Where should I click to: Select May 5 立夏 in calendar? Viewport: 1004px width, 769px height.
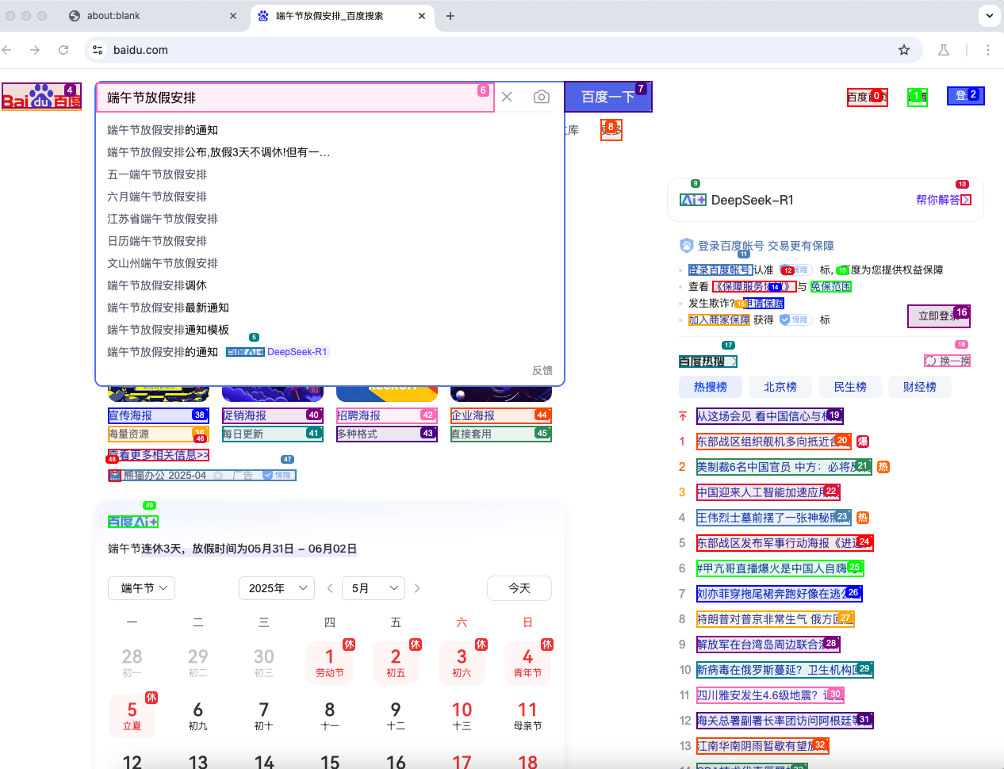(132, 716)
